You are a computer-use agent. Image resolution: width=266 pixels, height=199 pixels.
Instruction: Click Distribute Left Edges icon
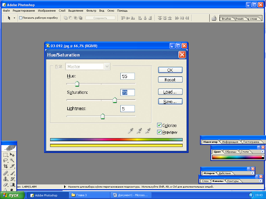177,18
